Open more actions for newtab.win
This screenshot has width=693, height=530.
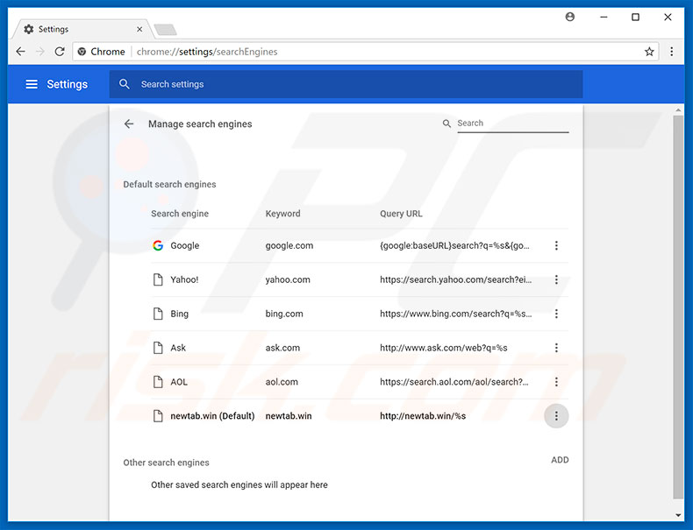pyautogui.click(x=556, y=416)
